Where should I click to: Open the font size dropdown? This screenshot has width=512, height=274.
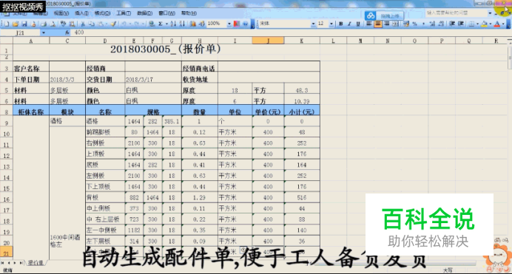tap(331, 24)
